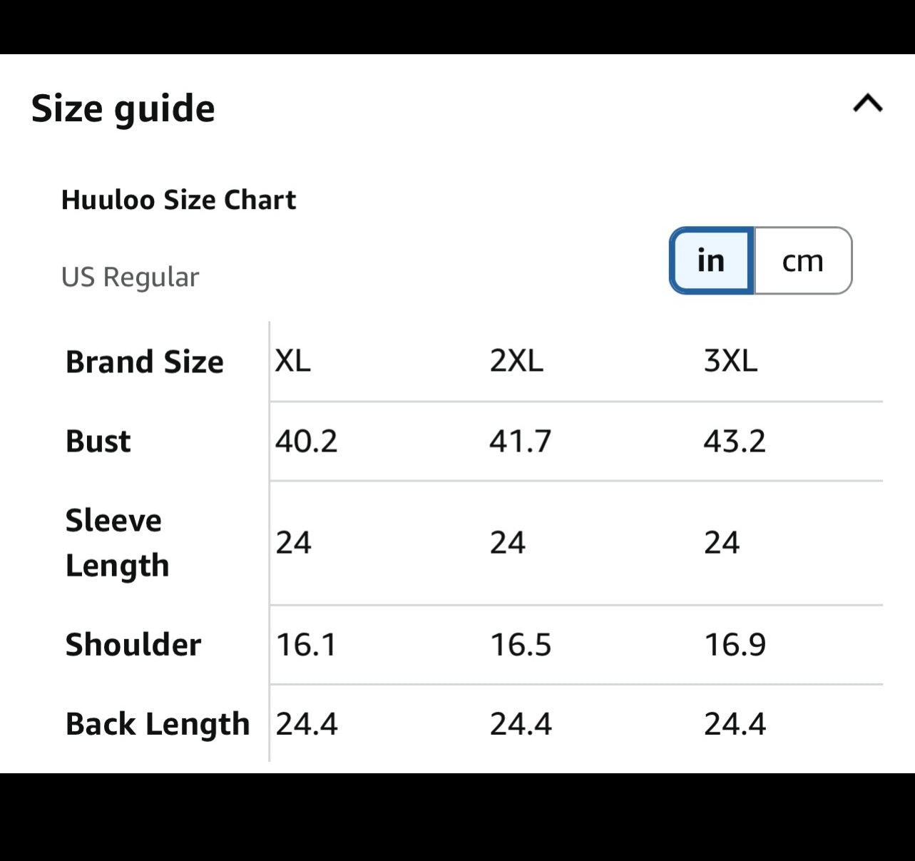
Task: Select the 2XL bust value 41.7
Action: pos(521,441)
